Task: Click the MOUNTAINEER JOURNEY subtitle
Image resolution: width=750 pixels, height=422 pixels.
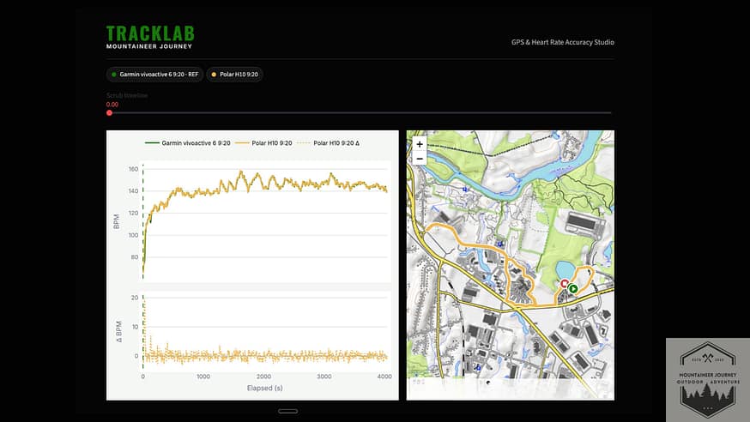Action: pos(149,46)
